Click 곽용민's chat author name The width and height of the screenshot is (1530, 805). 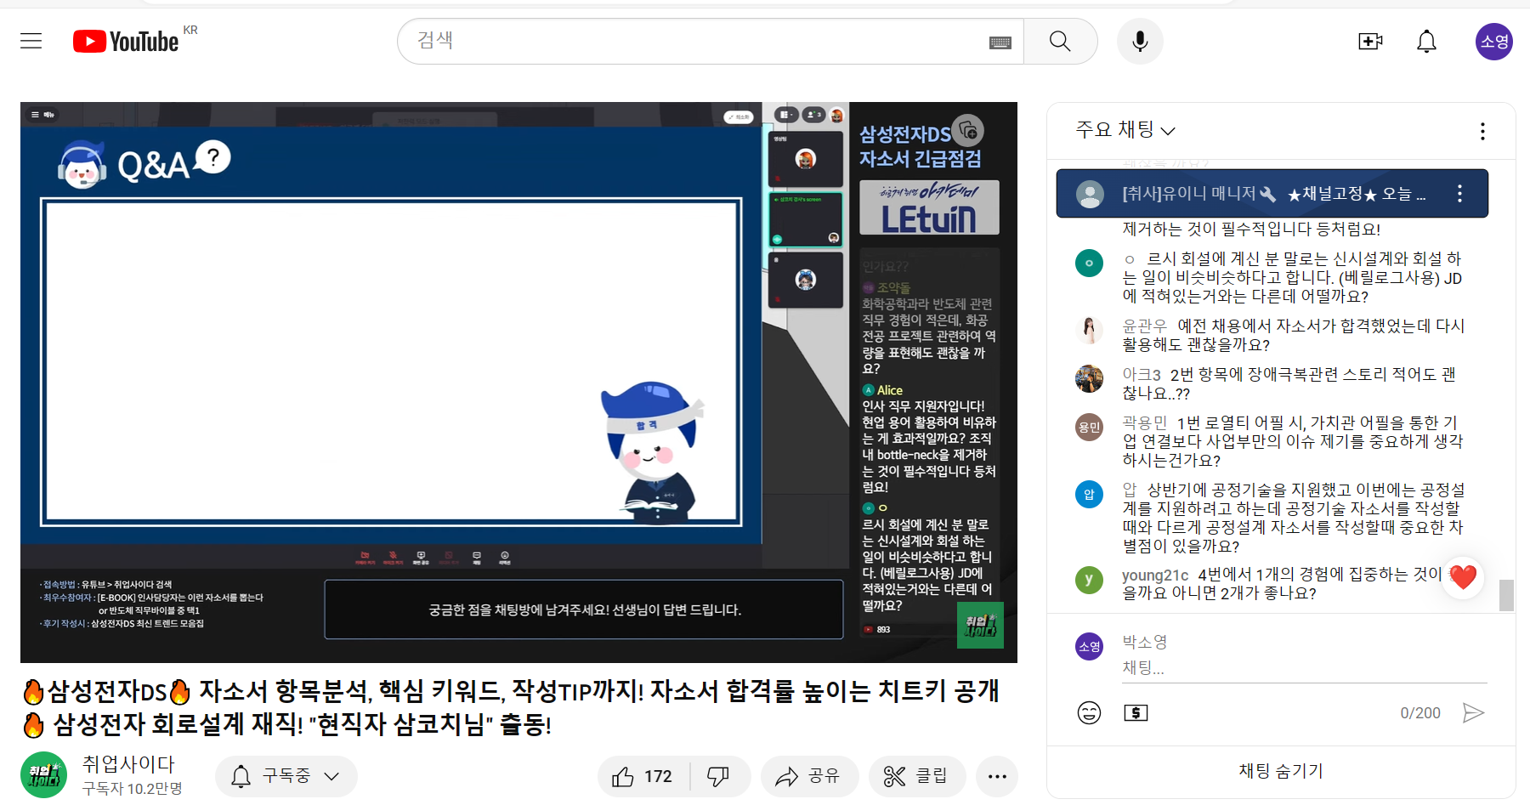[x=1144, y=422]
